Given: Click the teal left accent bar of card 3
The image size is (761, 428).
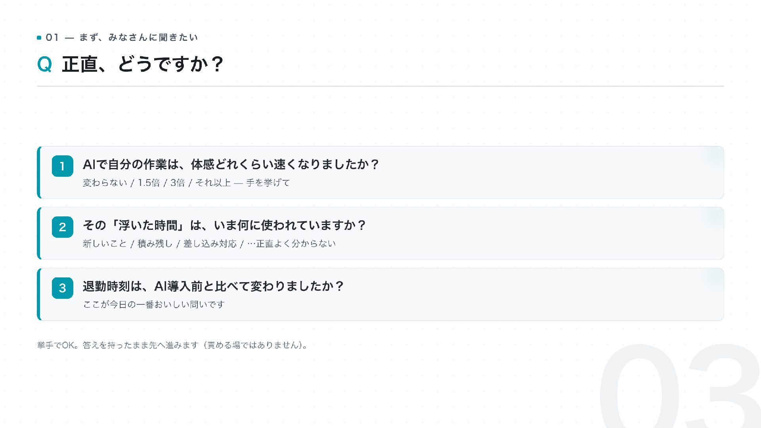Looking at the screenshot, I should [39, 294].
